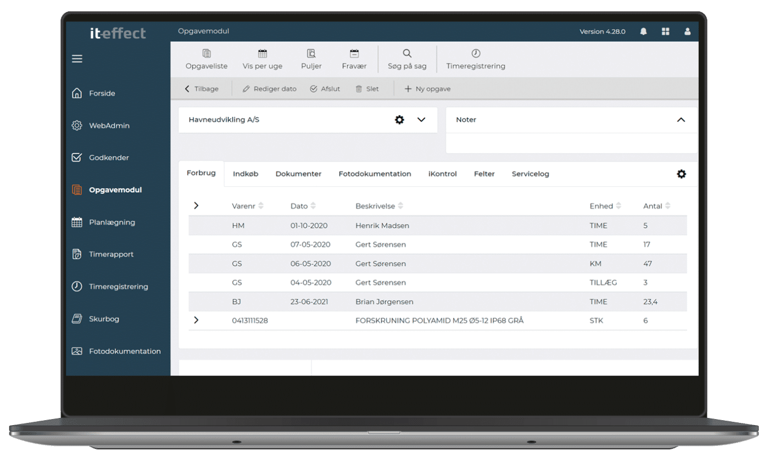Go back with Tilbage
The height and width of the screenshot is (458, 769).
pos(201,88)
